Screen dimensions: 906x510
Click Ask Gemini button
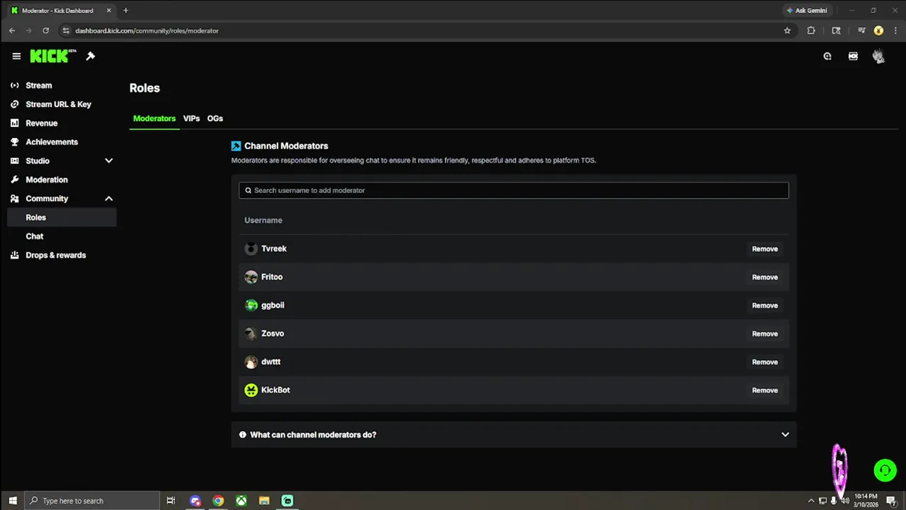coord(807,11)
